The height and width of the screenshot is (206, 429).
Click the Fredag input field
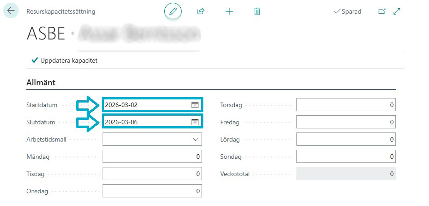click(x=345, y=122)
